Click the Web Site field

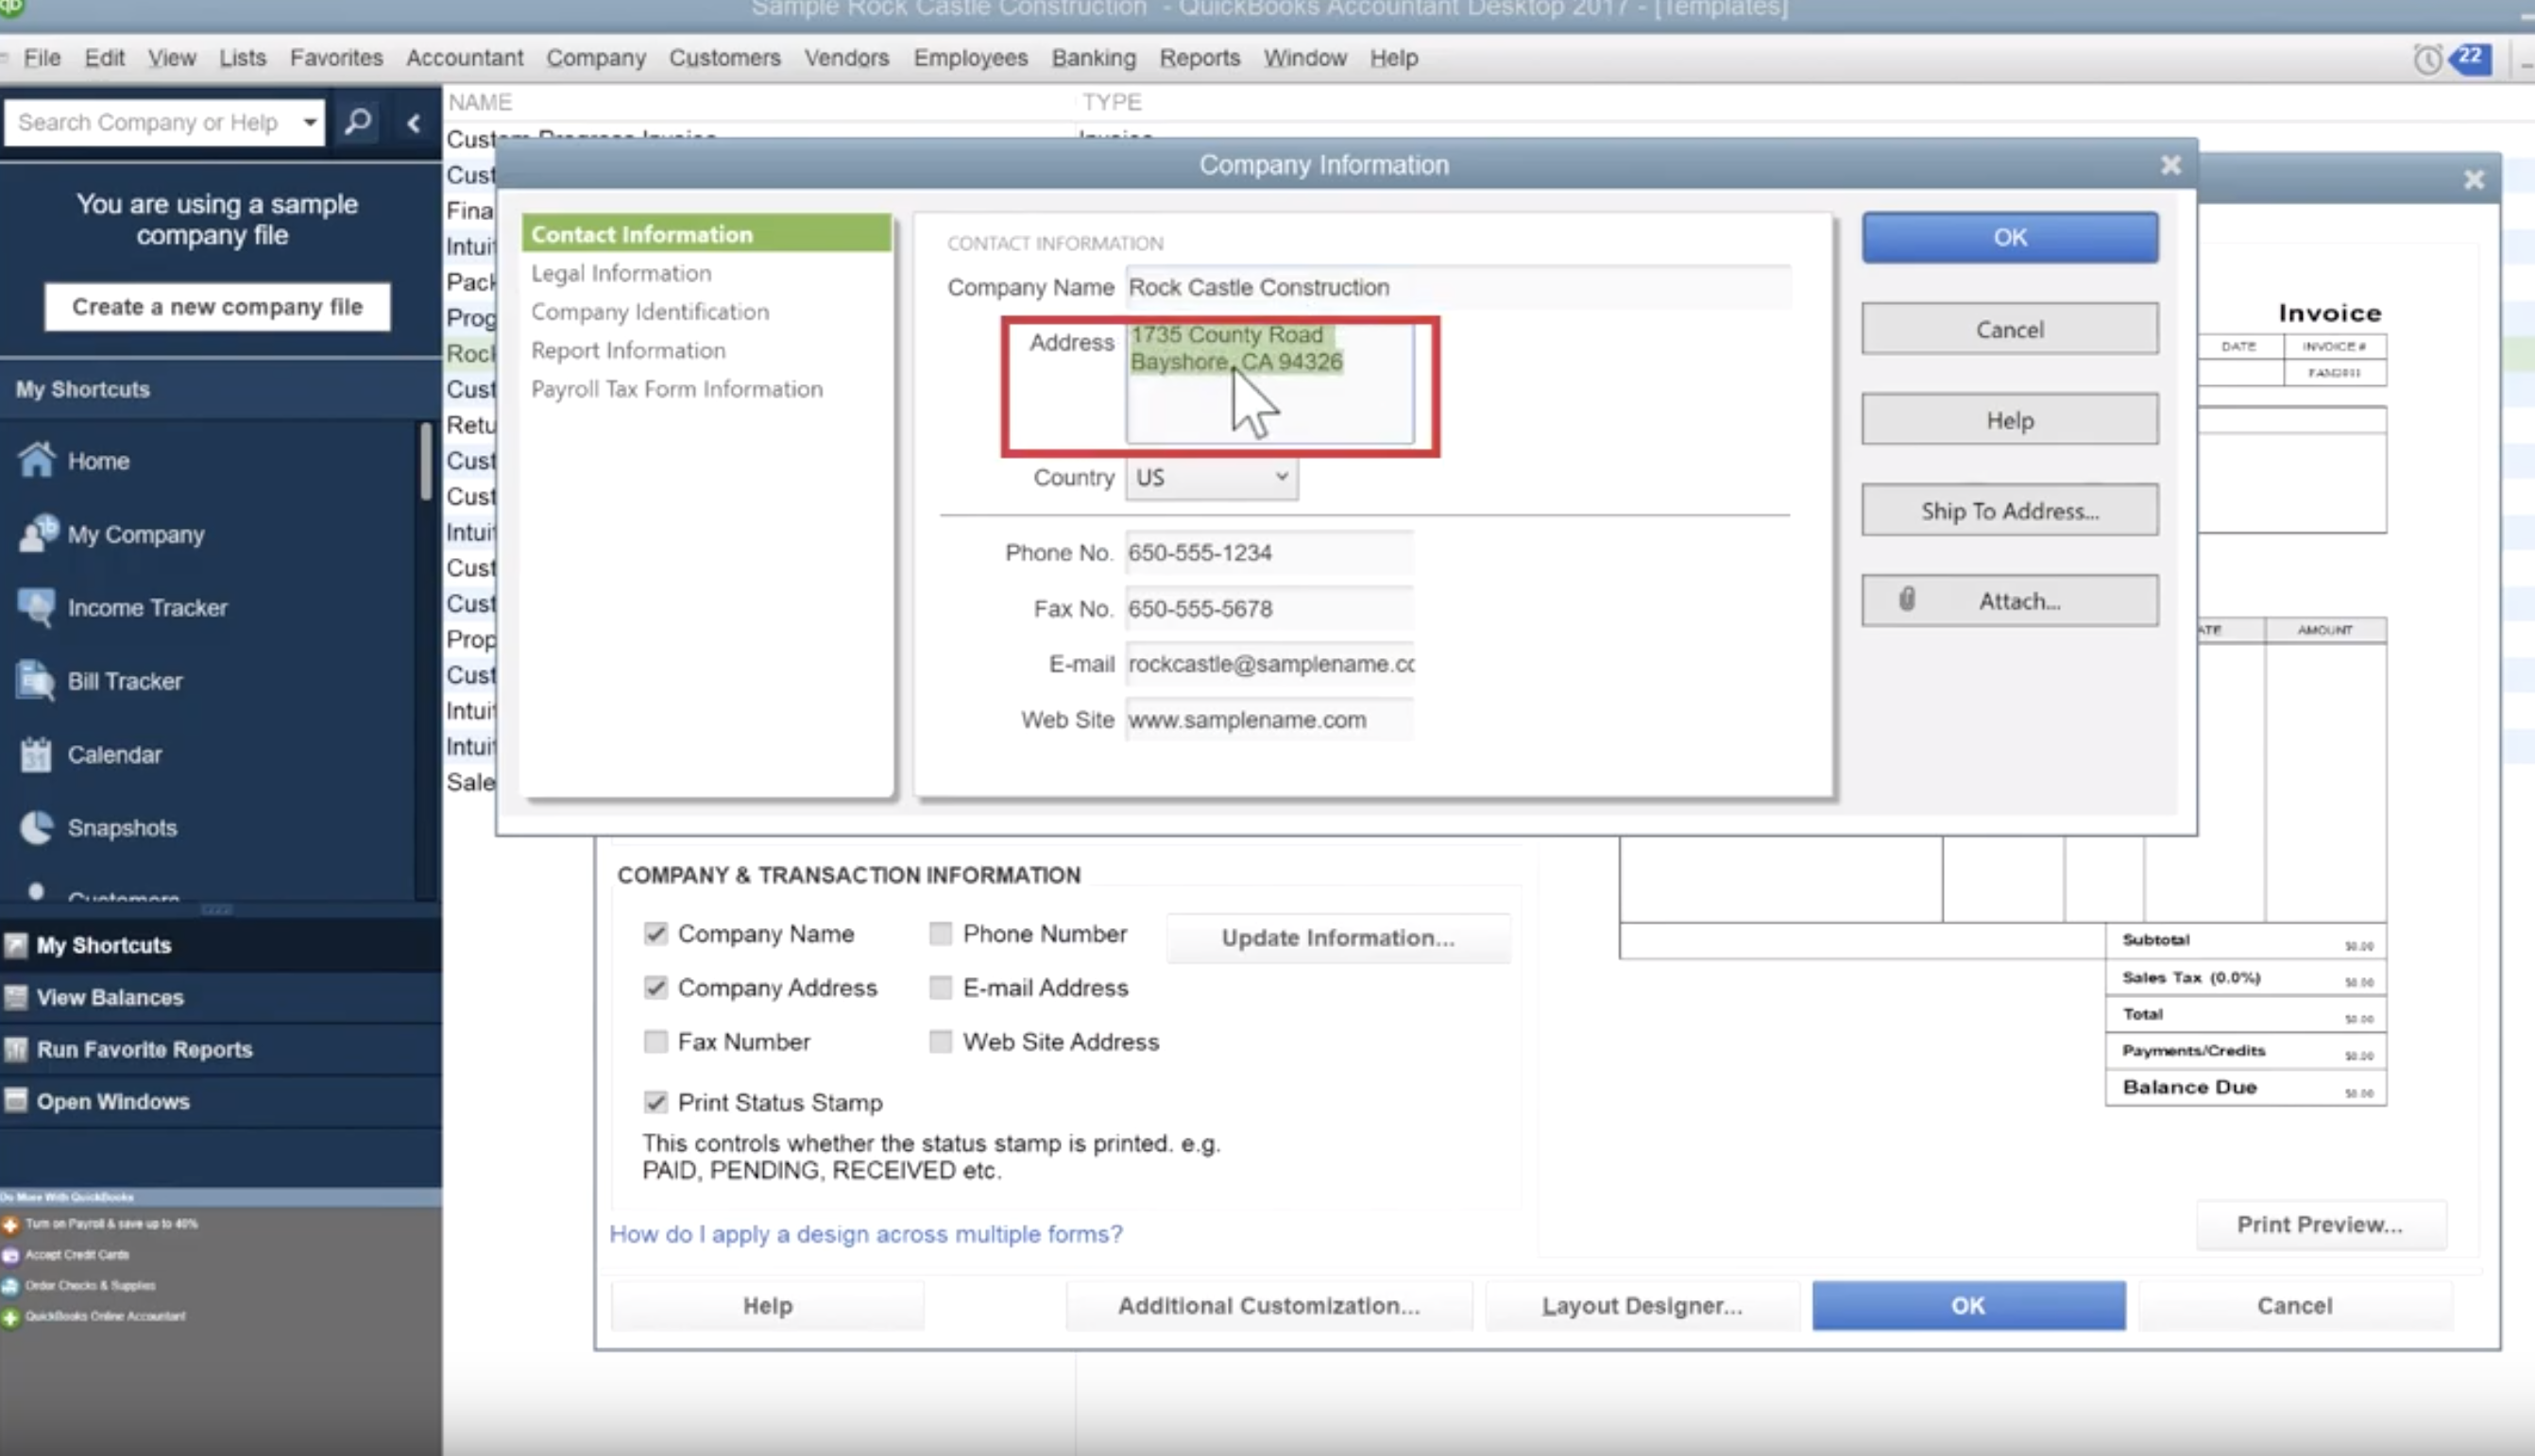(x=1270, y=720)
